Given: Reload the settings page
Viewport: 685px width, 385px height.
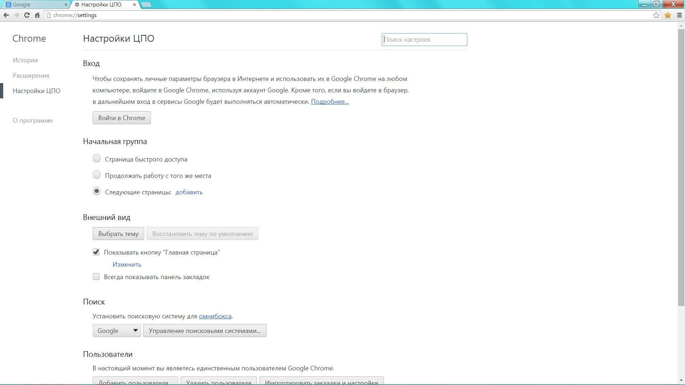Looking at the screenshot, I should pyautogui.click(x=27, y=15).
